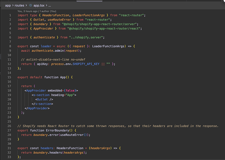Click 'App' function name on line 15
Image resolution: width=225 pixels, height=160 pixels.
coord(63,77)
